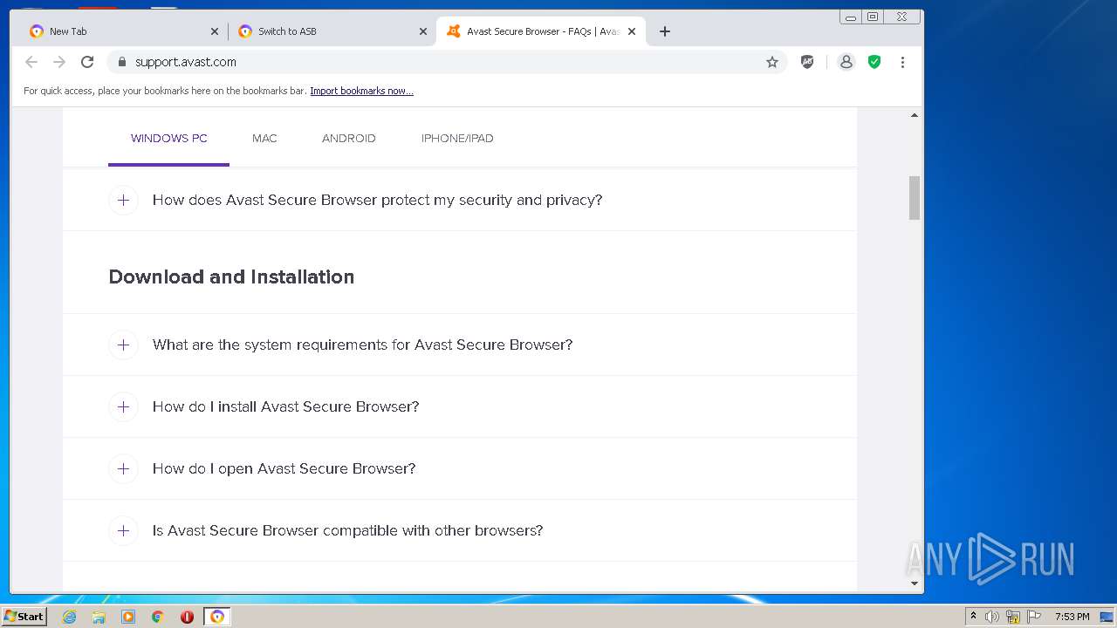Expand the compatible with other browsers plus icon
Screen dimensions: 1117x628
pos(123,530)
